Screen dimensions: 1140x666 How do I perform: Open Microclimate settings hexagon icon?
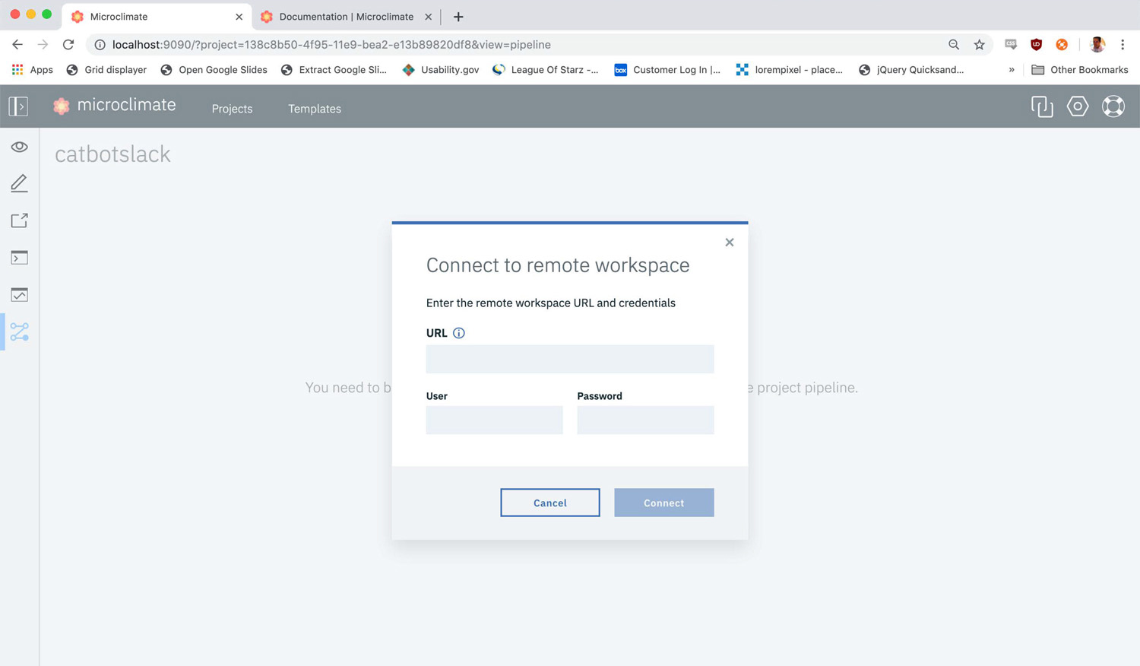point(1077,106)
